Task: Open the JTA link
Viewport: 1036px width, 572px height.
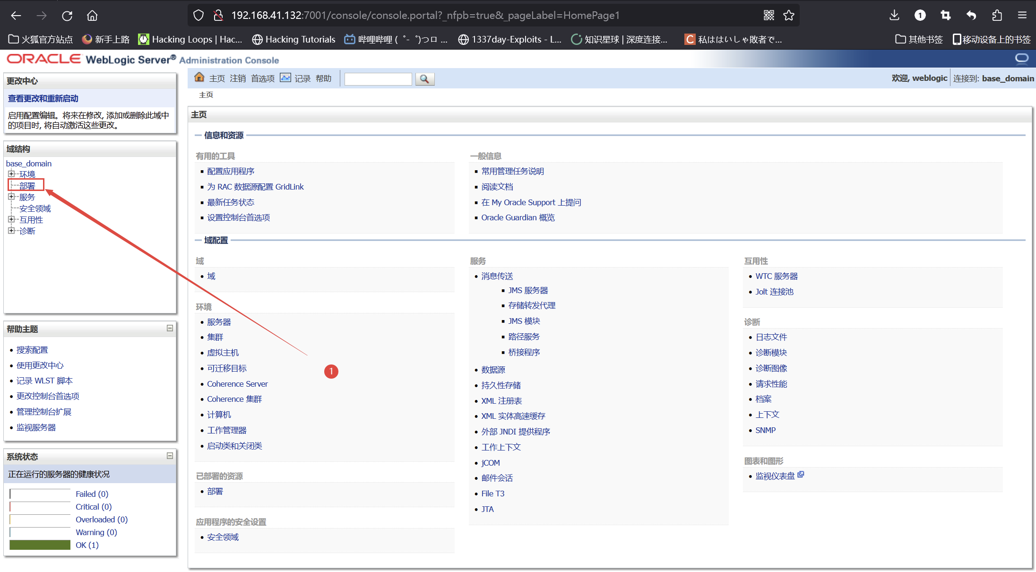Action: click(x=487, y=509)
